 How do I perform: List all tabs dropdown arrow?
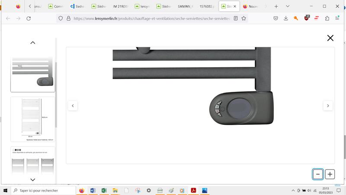tap(287, 6)
